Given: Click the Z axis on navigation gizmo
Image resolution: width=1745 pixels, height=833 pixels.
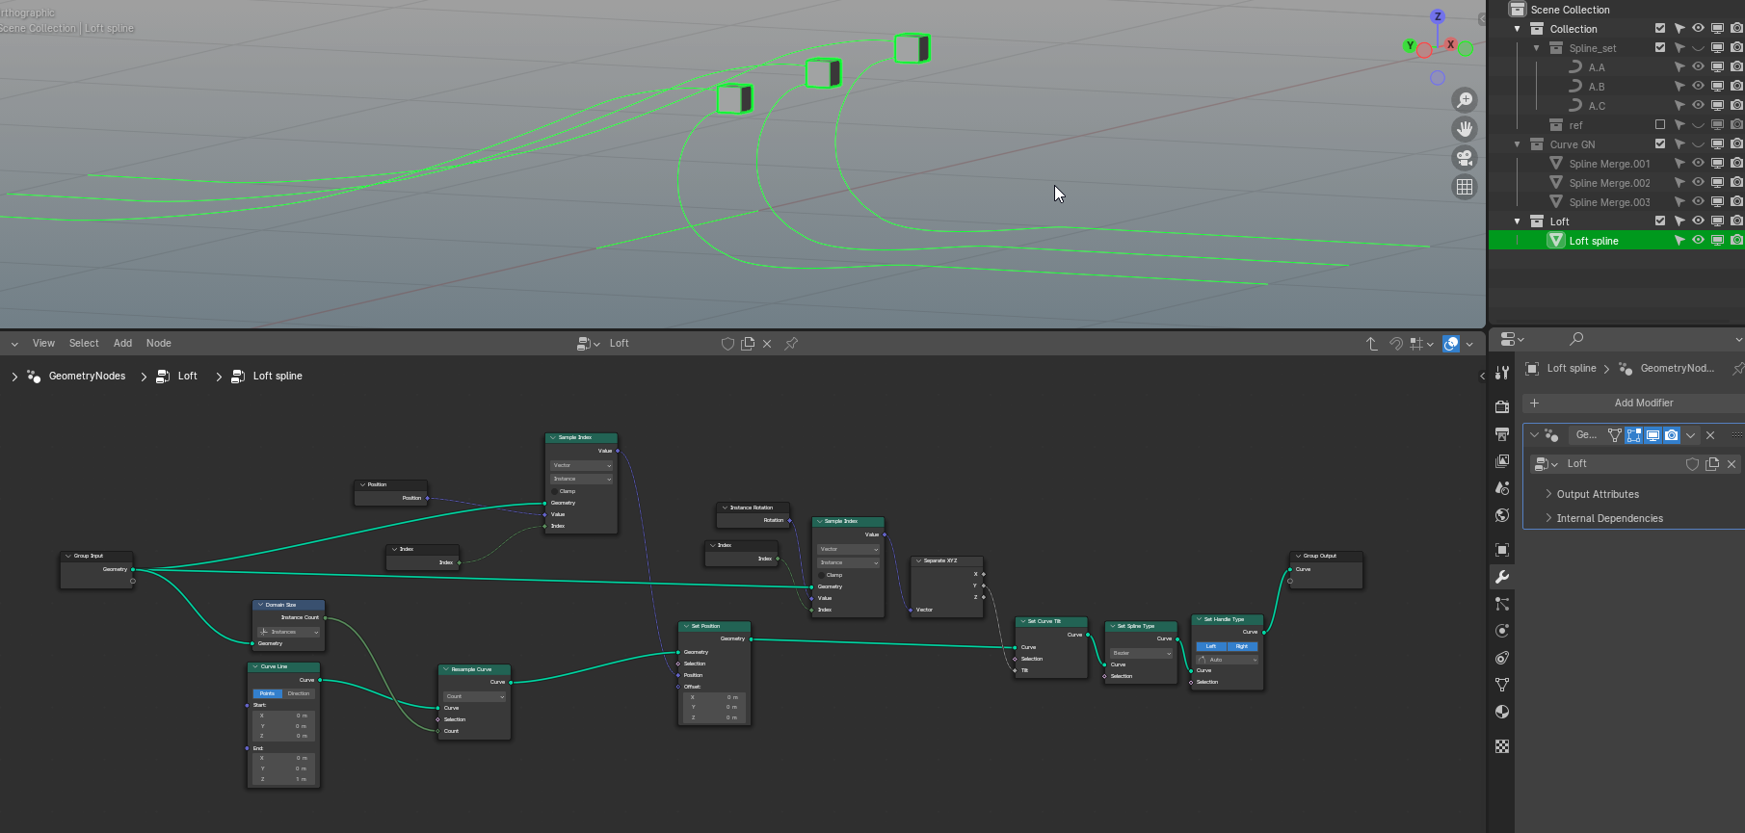Looking at the screenshot, I should point(1438,16).
